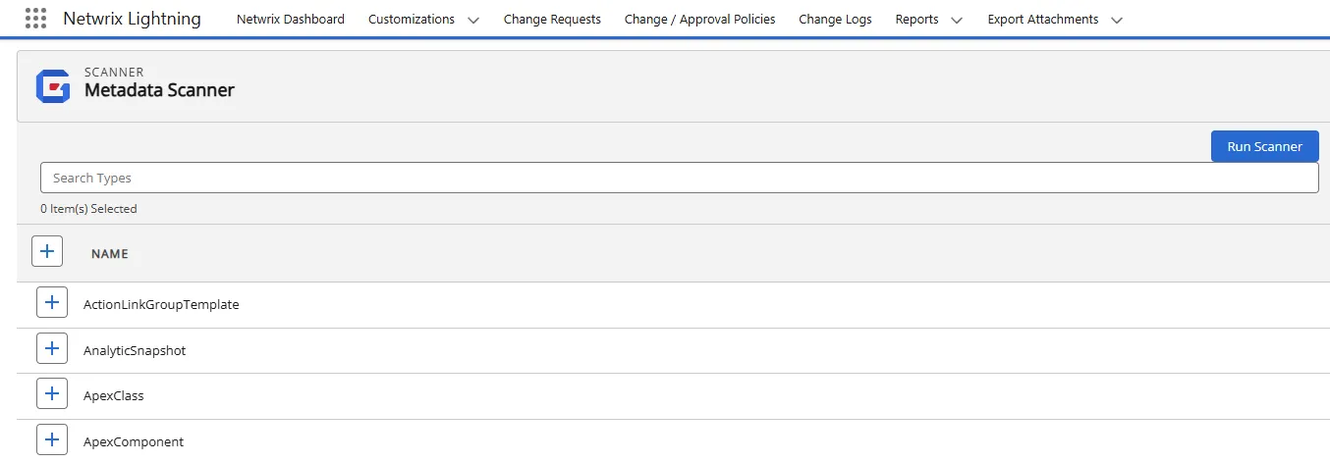Select the ActionLinkGroupTemplate row text

161,304
